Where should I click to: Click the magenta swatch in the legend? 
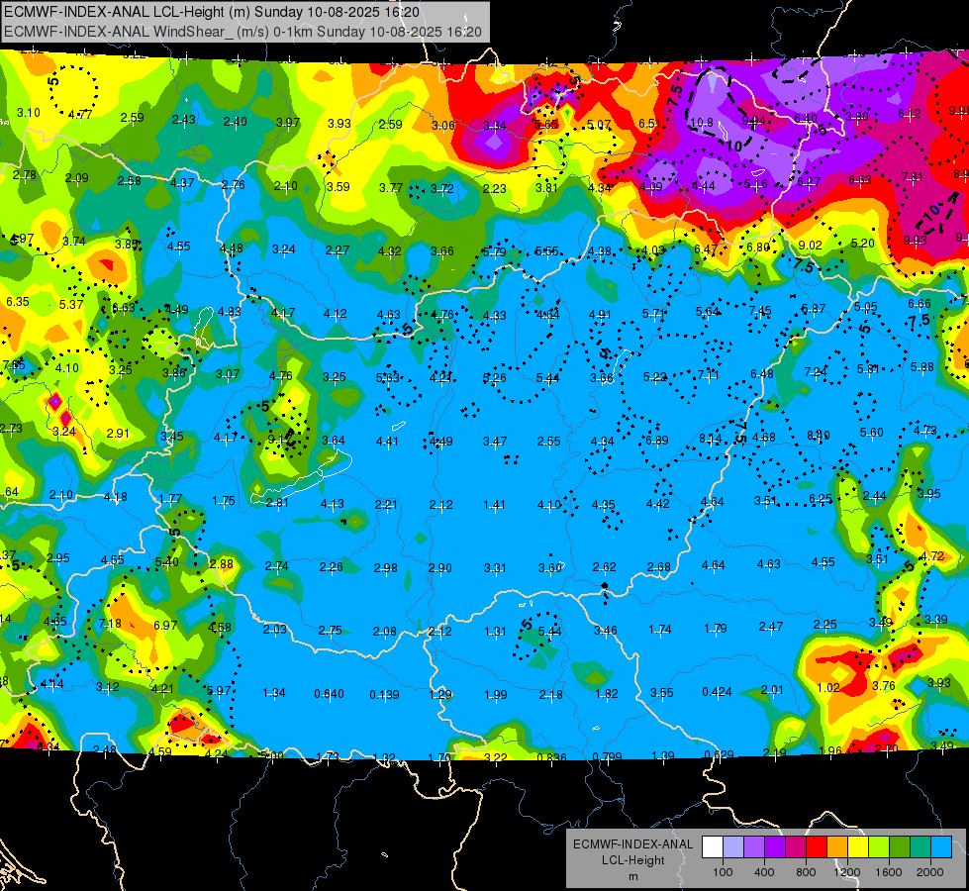[796, 847]
